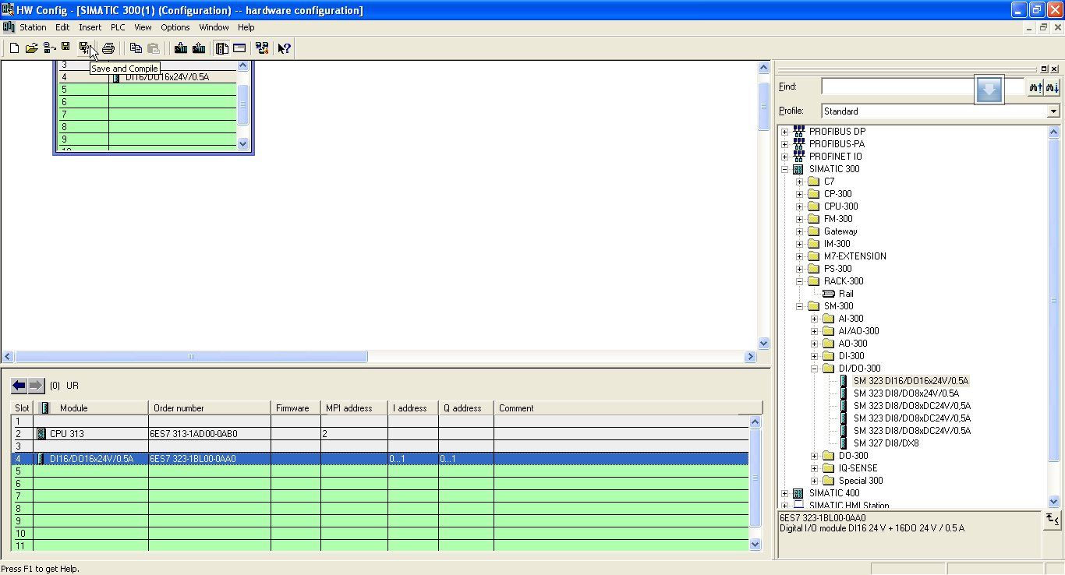The height and width of the screenshot is (575, 1065).
Task: Click the CPU 313 module cell
Action: pyautogui.click(x=90, y=434)
